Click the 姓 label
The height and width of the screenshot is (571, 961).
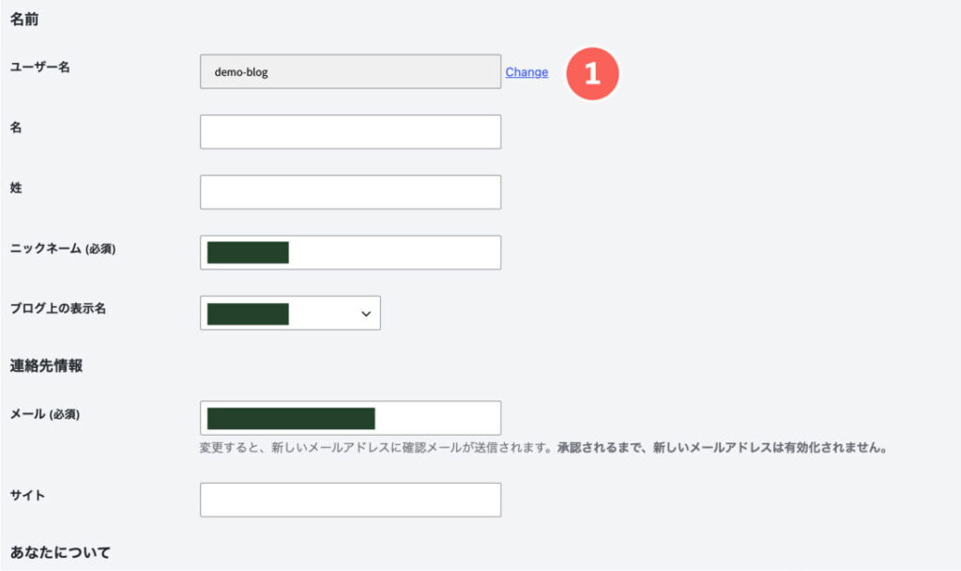click(x=16, y=188)
